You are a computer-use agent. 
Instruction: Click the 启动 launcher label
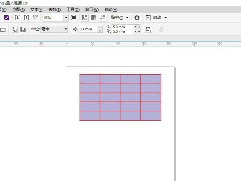click(157, 18)
